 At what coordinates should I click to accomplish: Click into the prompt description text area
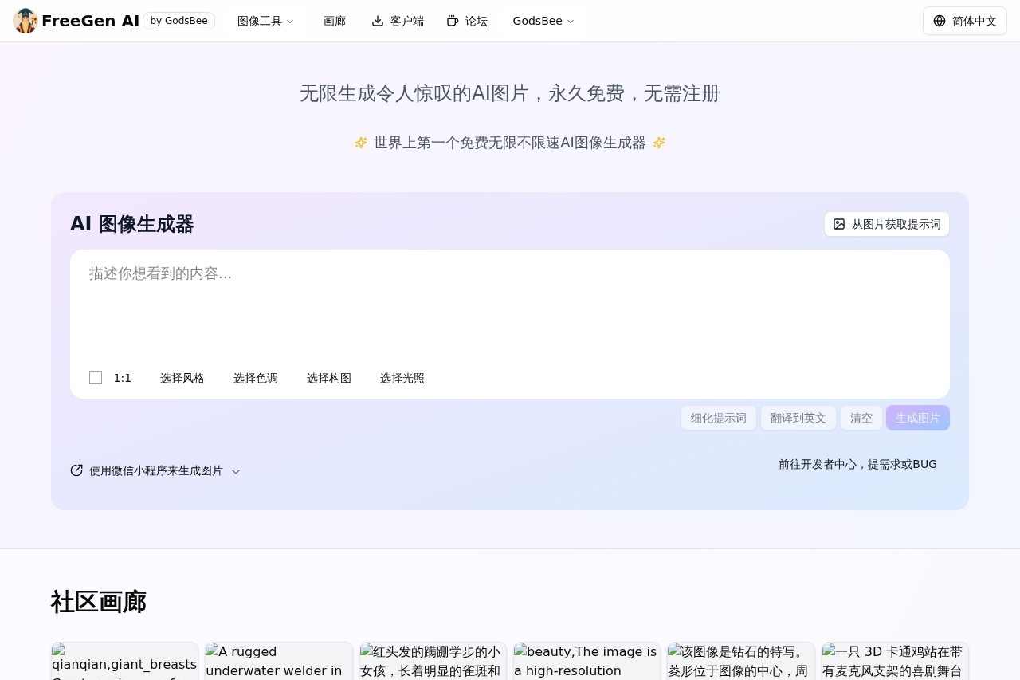click(x=510, y=307)
